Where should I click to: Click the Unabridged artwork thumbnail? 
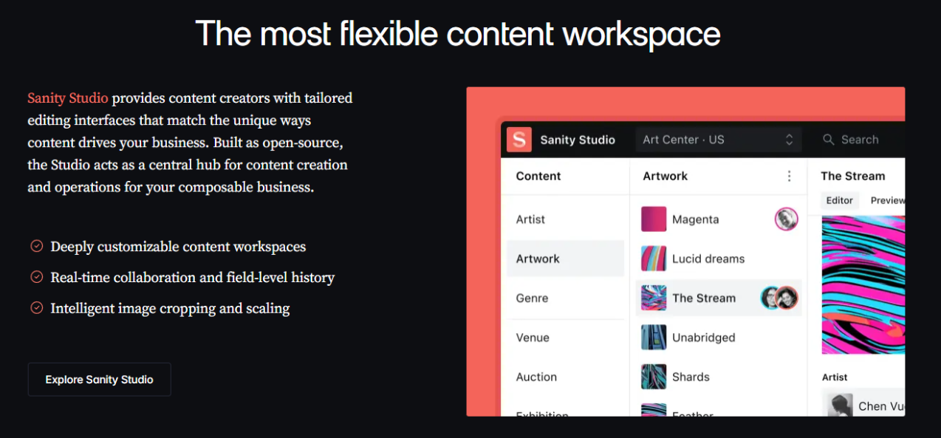click(x=654, y=338)
